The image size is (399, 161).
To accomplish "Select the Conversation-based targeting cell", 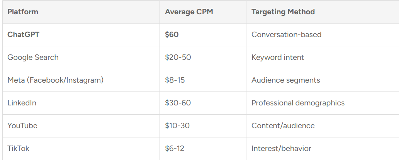I will tap(286, 35).
